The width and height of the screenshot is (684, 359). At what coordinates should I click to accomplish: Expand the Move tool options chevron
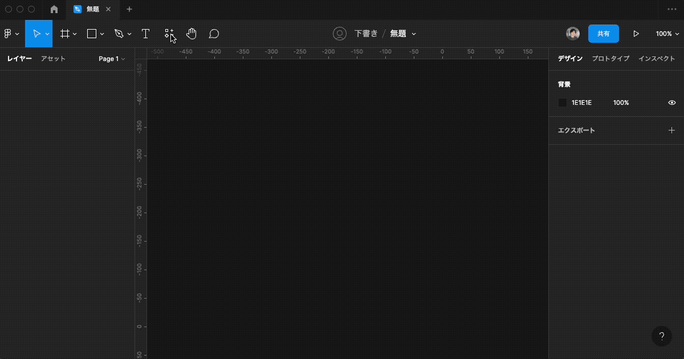click(47, 34)
